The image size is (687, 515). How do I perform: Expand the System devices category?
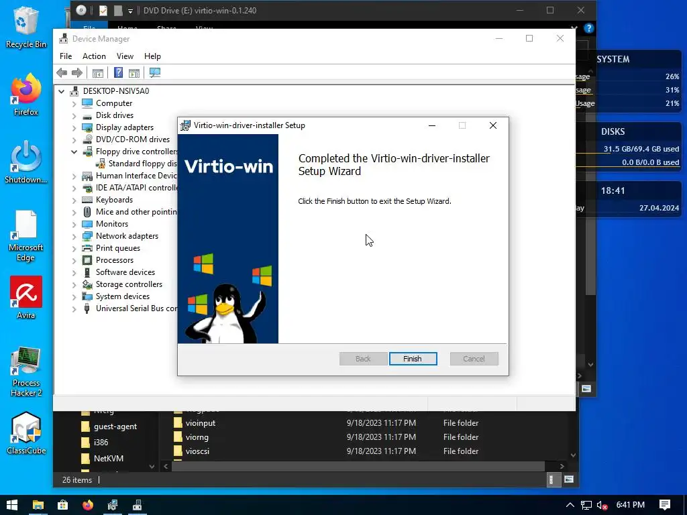tap(74, 296)
